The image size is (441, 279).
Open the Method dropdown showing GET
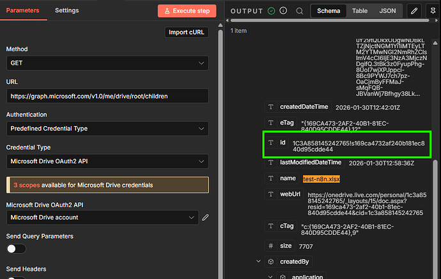click(x=107, y=63)
